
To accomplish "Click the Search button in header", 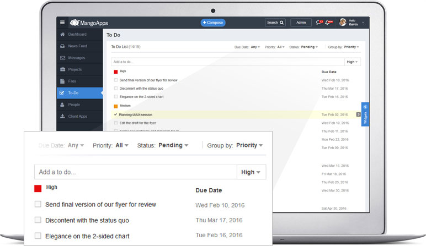I will click(x=275, y=23).
